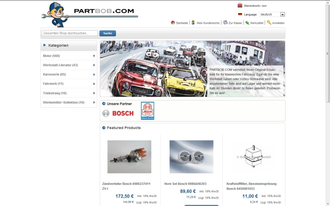
Task: Expand the Motor category arrow
Action: point(94,56)
